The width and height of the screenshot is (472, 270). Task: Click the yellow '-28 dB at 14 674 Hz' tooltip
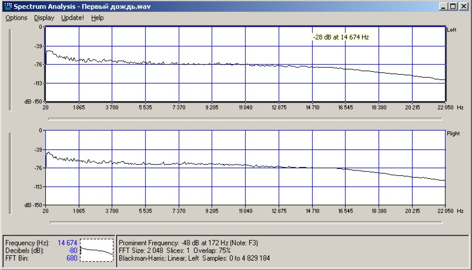[x=341, y=37]
